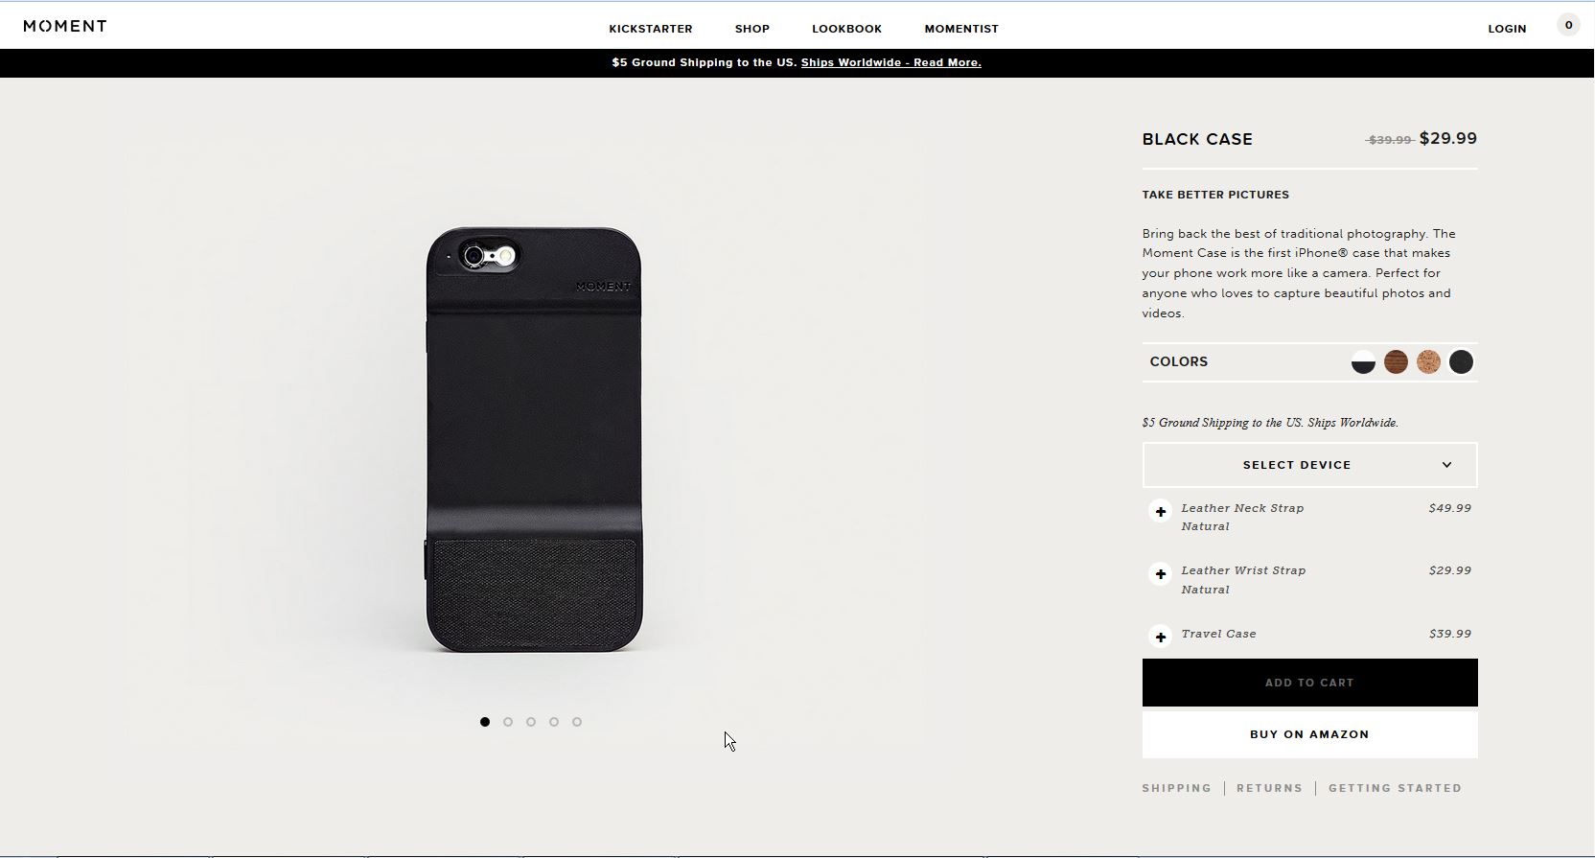Click the Moment logo
1595x858 pixels.
tap(65, 26)
